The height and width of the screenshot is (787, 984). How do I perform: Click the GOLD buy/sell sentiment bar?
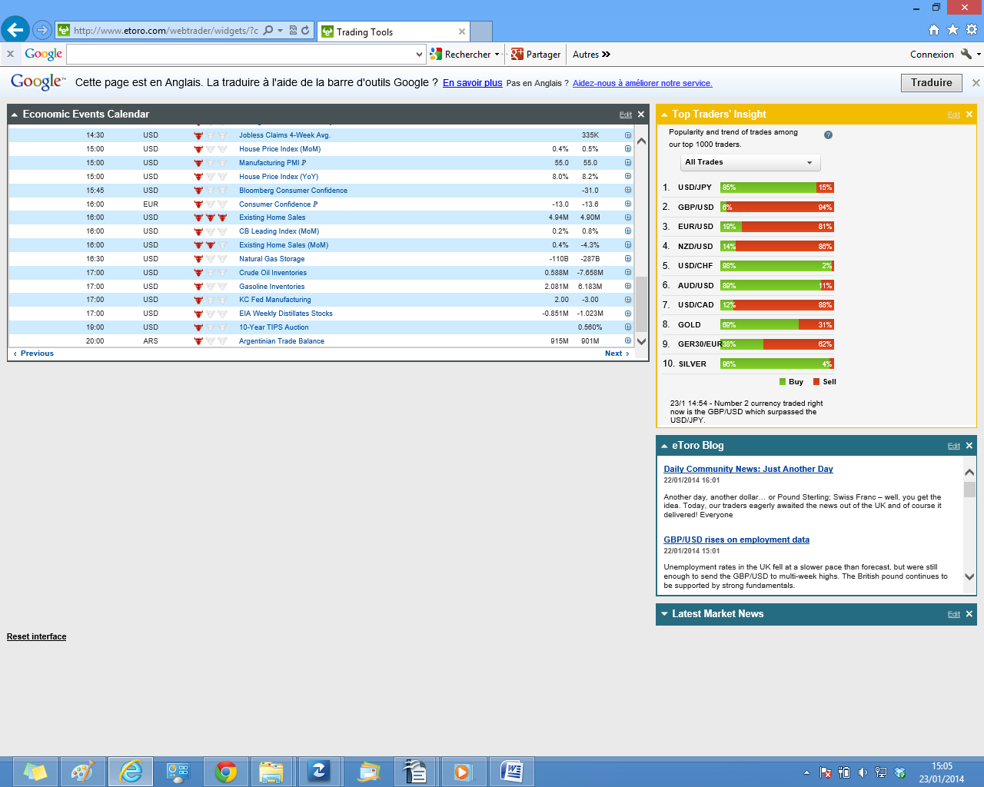[776, 325]
